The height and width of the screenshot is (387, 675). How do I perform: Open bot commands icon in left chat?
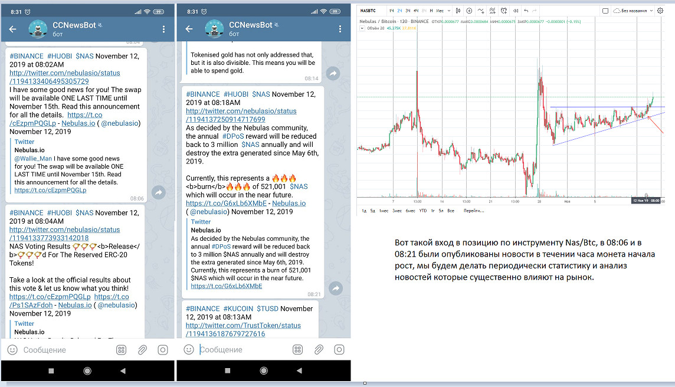click(122, 350)
